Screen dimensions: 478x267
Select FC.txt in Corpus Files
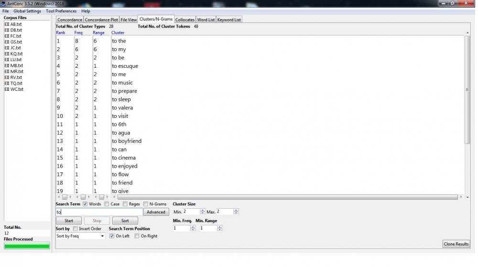pyautogui.click(x=13, y=36)
